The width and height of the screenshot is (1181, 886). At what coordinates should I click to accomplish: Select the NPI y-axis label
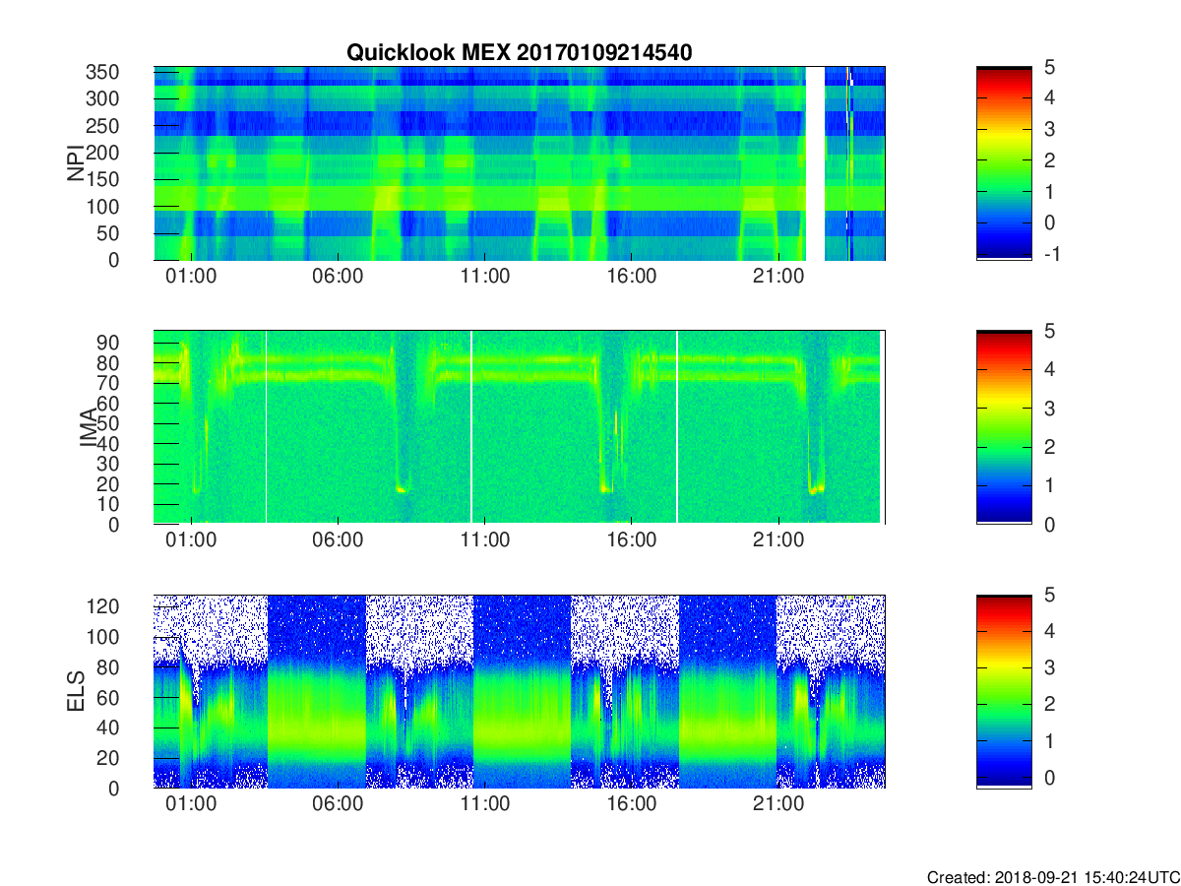tap(75, 163)
